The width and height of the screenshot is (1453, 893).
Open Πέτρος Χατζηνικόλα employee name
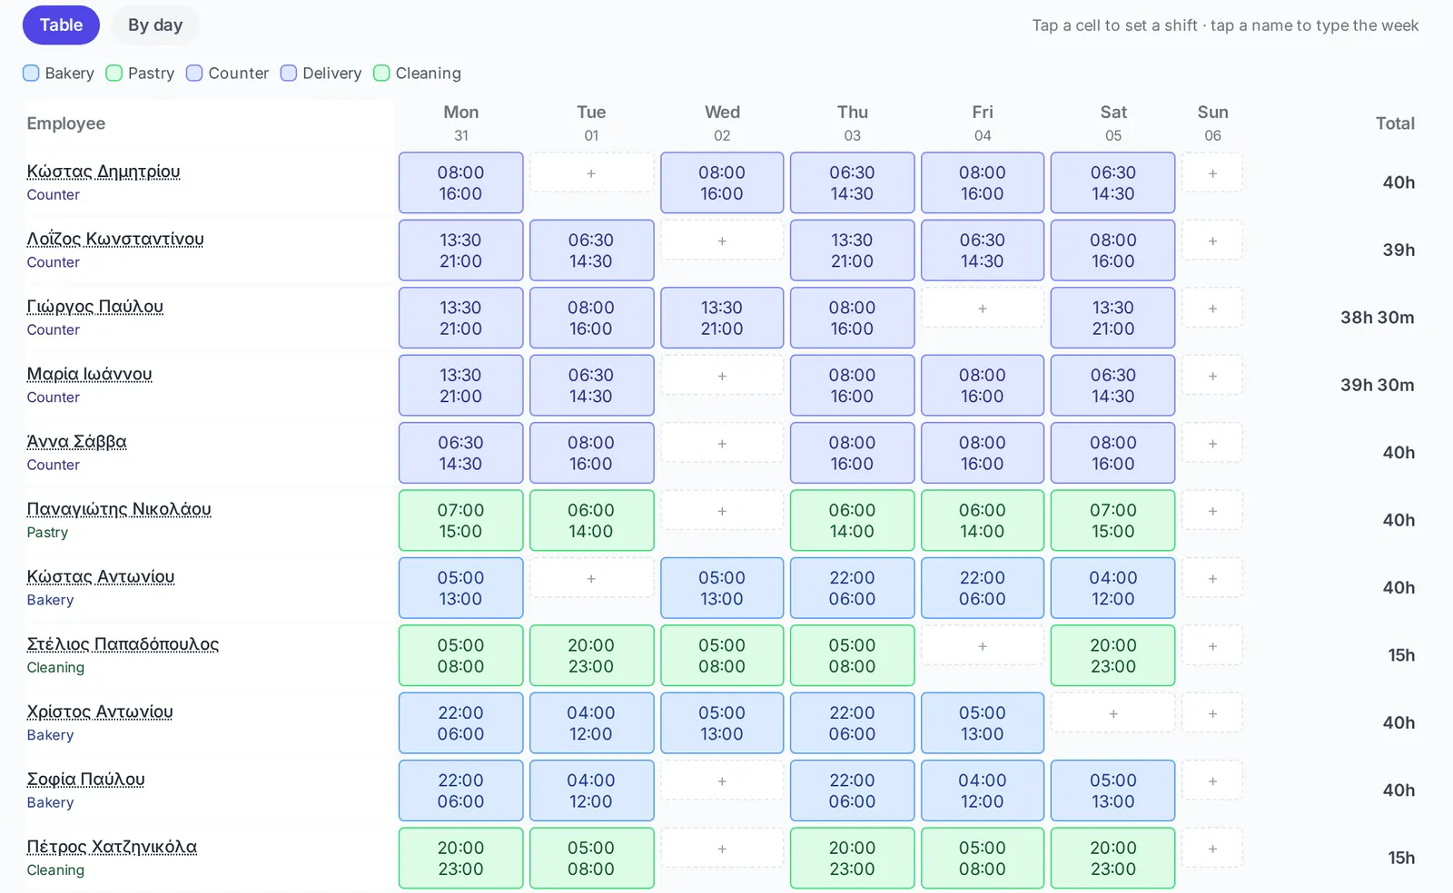112,847
